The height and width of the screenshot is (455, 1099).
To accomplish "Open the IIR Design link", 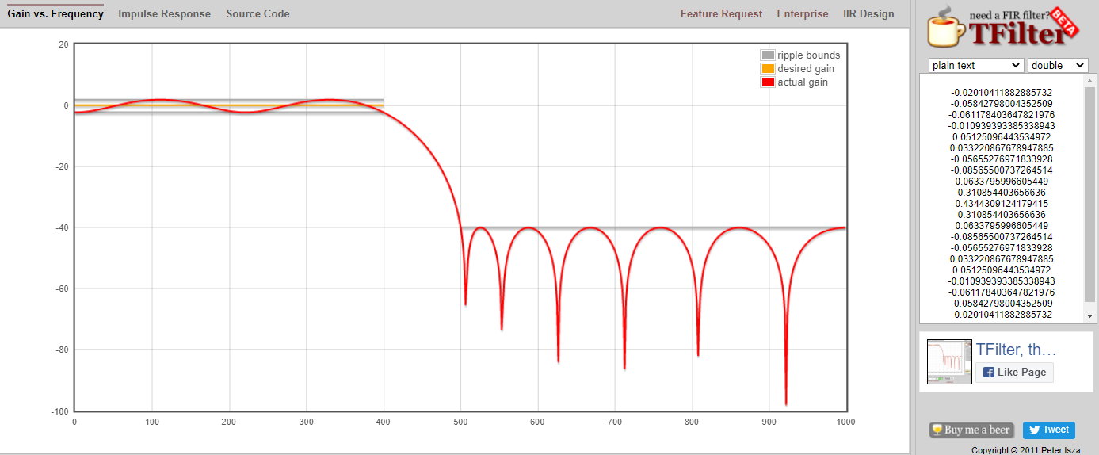I will pyautogui.click(x=868, y=13).
